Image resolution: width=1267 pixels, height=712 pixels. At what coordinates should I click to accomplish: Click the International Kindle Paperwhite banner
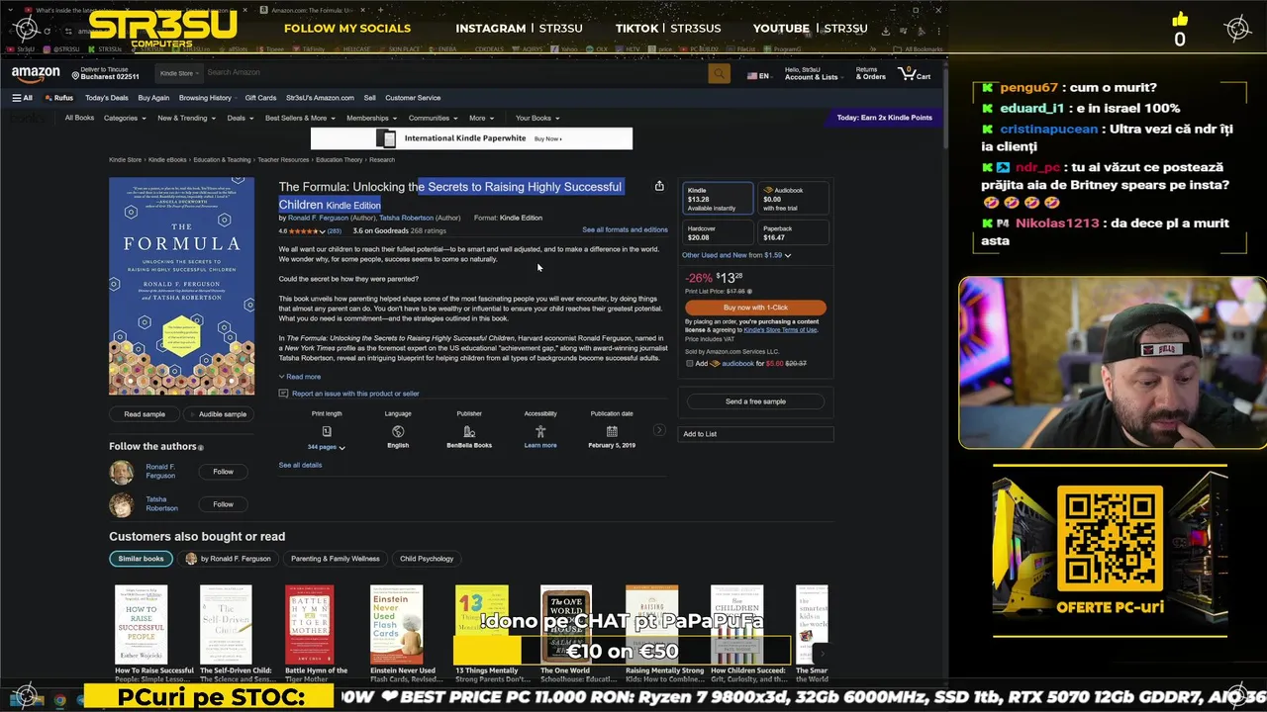pyautogui.click(x=471, y=138)
